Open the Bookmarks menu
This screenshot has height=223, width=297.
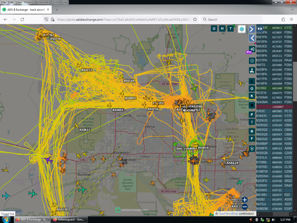coord(43,2)
